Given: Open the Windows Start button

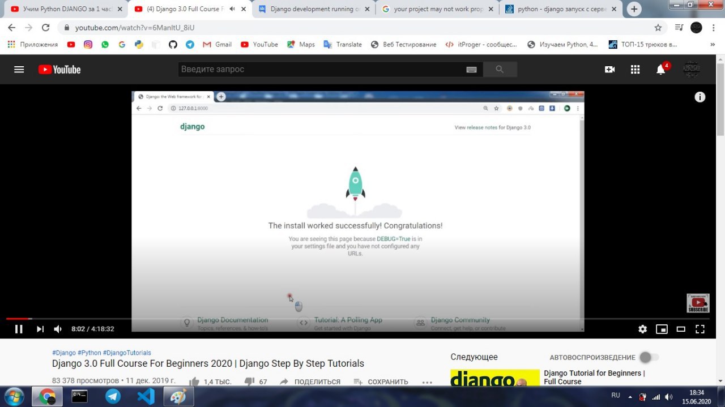Looking at the screenshot, I should [x=14, y=396].
